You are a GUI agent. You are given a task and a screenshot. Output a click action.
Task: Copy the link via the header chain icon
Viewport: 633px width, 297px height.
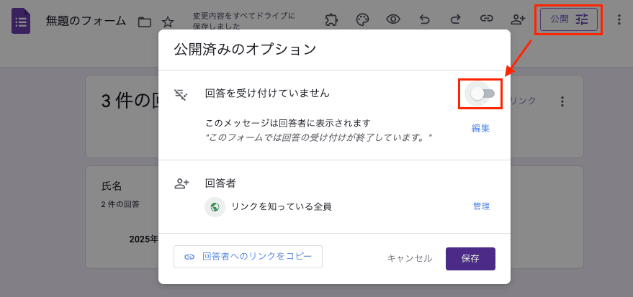click(x=487, y=19)
